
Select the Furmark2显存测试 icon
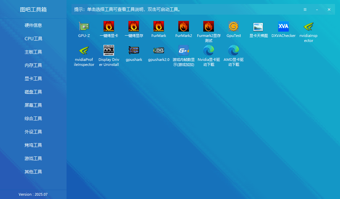coord(209,27)
